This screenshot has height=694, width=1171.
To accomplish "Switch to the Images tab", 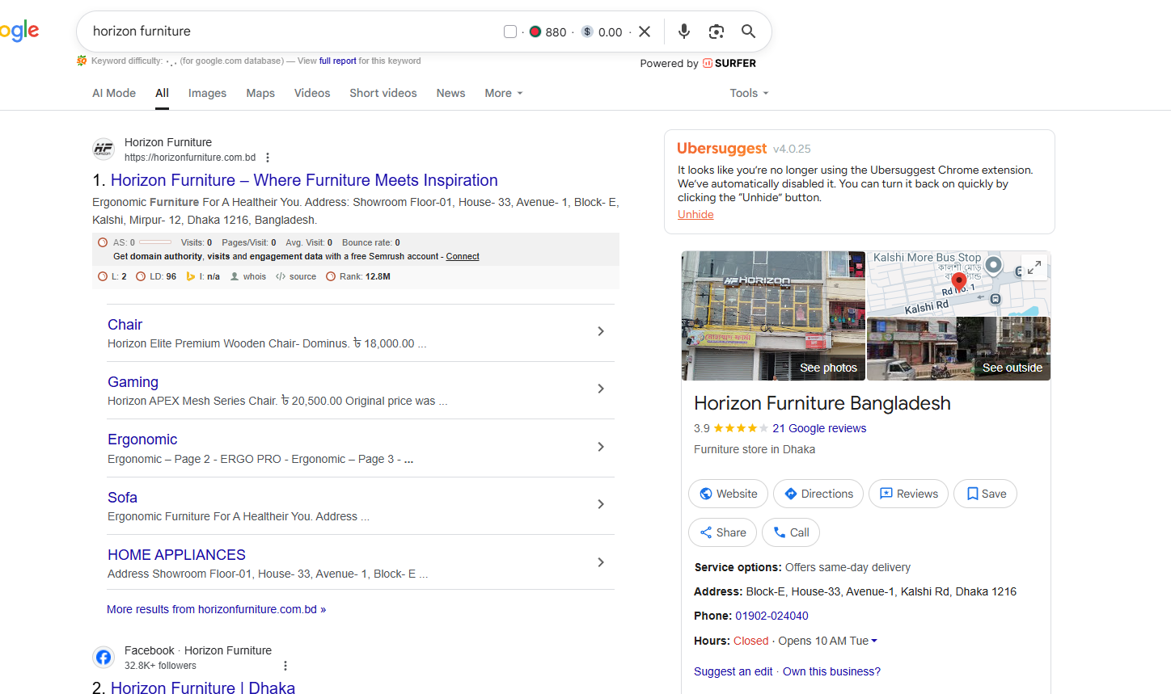I will click(207, 93).
